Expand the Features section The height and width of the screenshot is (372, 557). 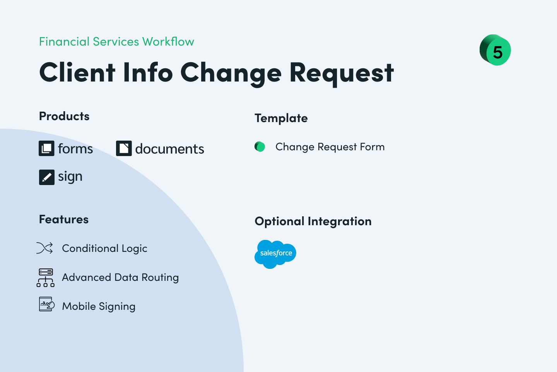pyautogui.click(x=63, y=219)
